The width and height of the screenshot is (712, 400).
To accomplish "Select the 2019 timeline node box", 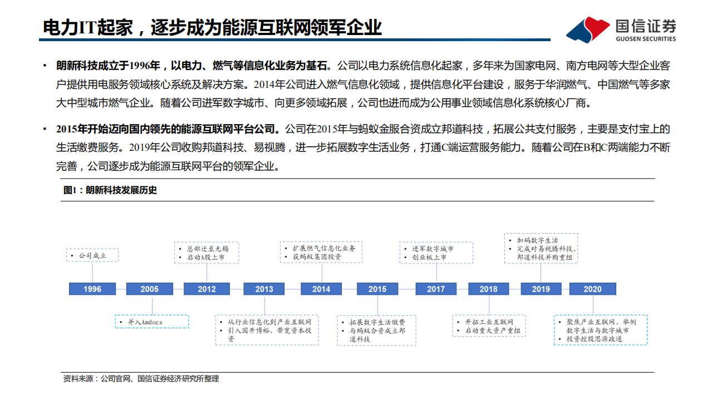I will pyautogui.click(x=542, y=289).
